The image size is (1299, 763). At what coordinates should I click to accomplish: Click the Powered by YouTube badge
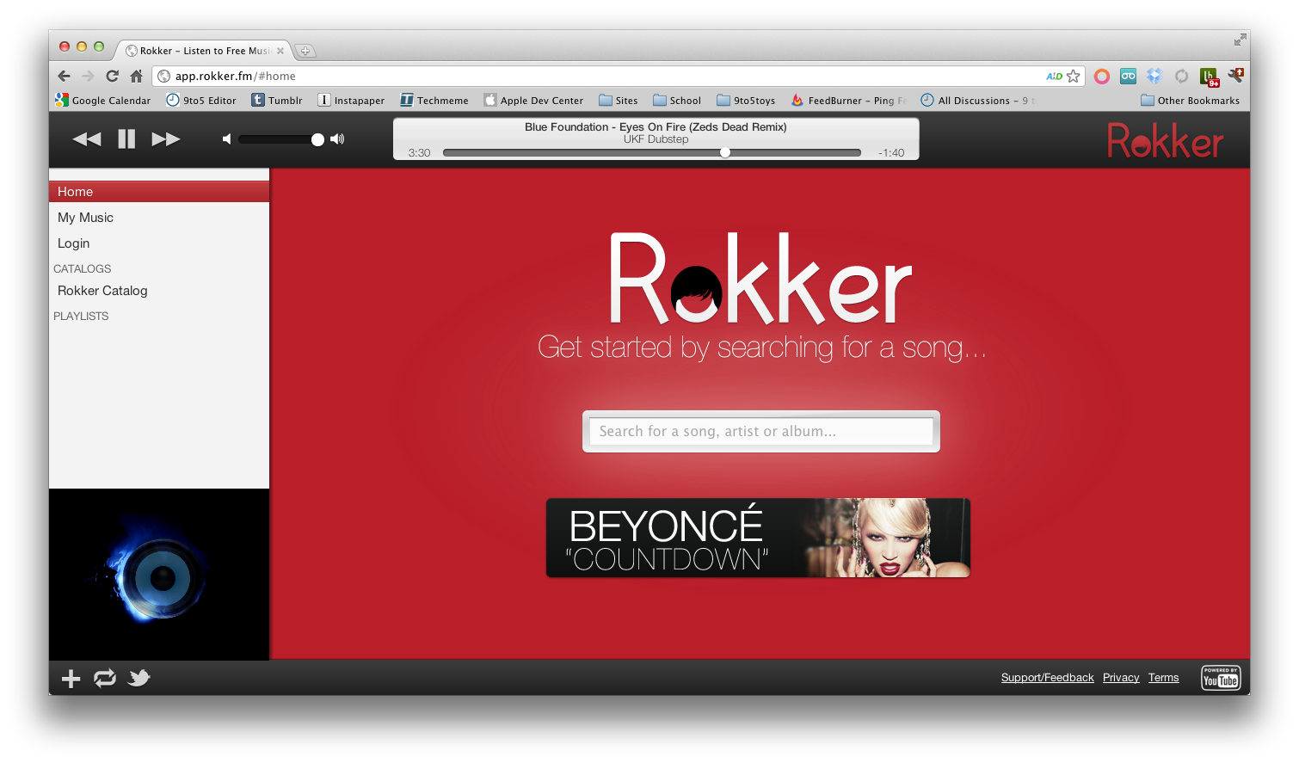point(1220,678)
